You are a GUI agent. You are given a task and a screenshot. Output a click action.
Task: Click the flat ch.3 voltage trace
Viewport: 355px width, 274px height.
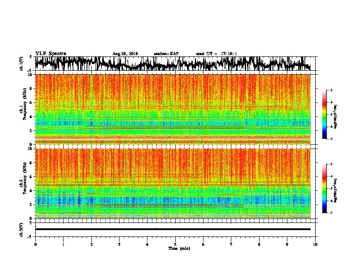click(x=173, y=229)
